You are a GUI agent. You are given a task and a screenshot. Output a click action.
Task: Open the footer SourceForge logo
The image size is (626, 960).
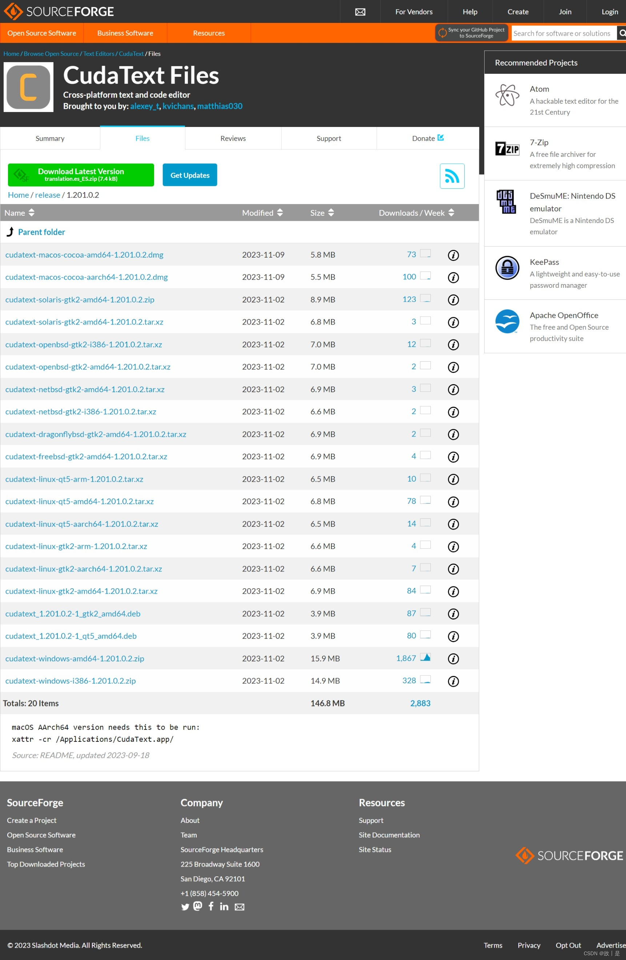[569, 856]
